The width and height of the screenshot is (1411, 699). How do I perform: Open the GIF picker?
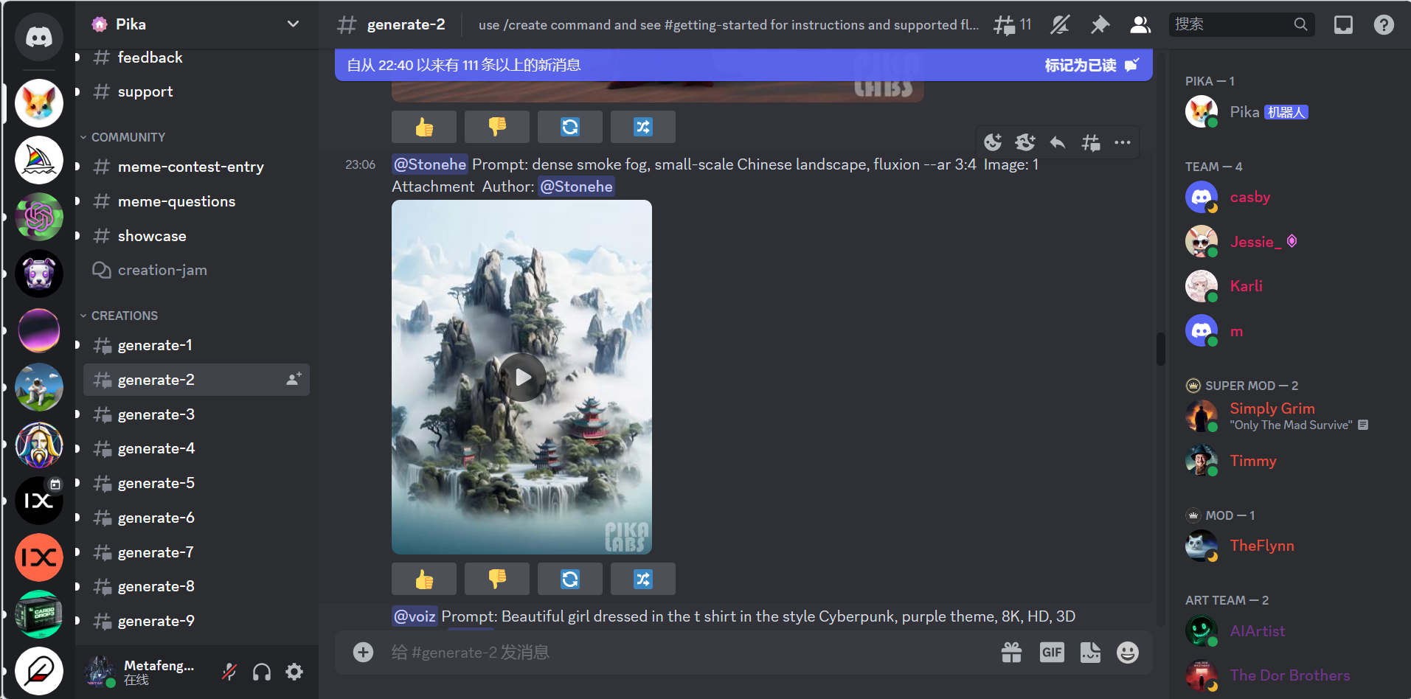coord(1052,653)
